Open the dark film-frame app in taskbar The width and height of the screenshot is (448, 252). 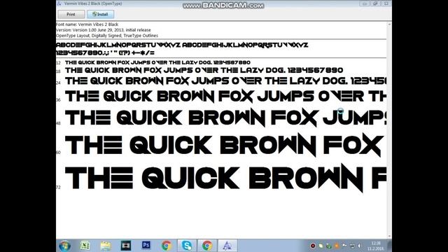126,246
